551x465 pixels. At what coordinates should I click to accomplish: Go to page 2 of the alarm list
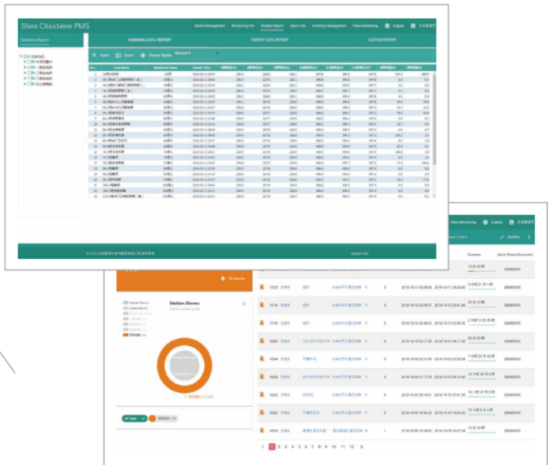[279, 447]
